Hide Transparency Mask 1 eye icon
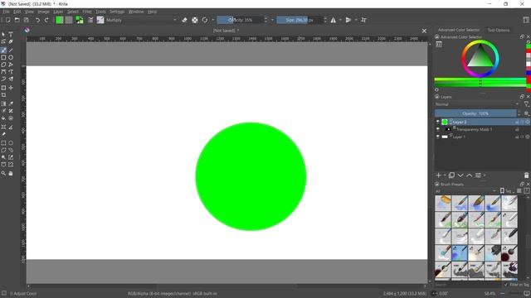The image size is (531, 298). pyautogui.click(x=437, y=129)
